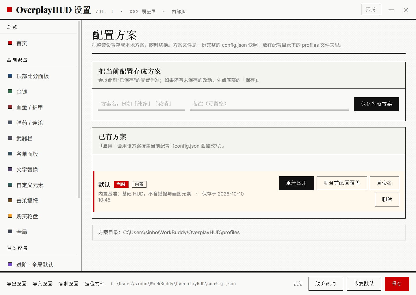
Task: Click the 导出配置 link
Action: click(x=17, y=284)
